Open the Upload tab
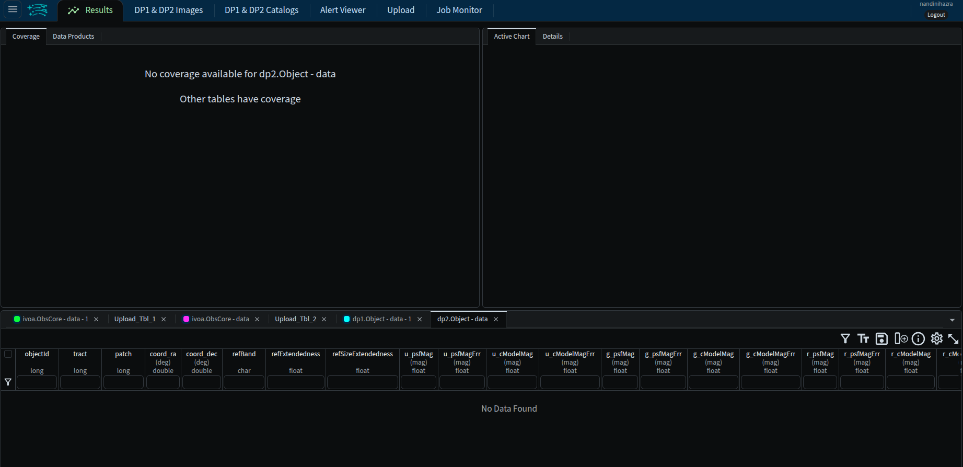The width and height of the screenshot is (963, 467). [x=401, y=10]
